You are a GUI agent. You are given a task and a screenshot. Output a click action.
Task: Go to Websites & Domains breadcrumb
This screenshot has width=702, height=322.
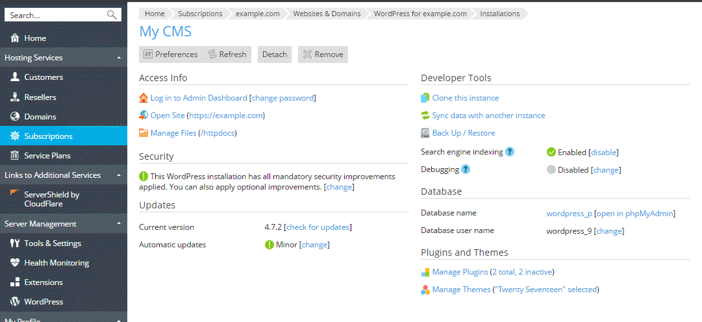pos(326,14)
